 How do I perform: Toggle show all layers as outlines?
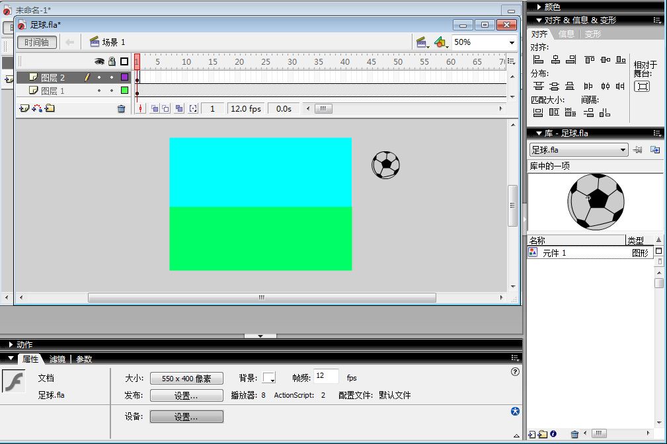coord(124,61)
